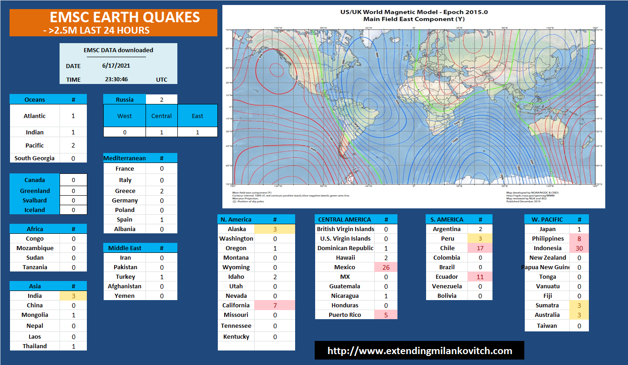The image size is (628, 365).
Task: Click the Kentucky row label
Action: click(x=236, y=336)
